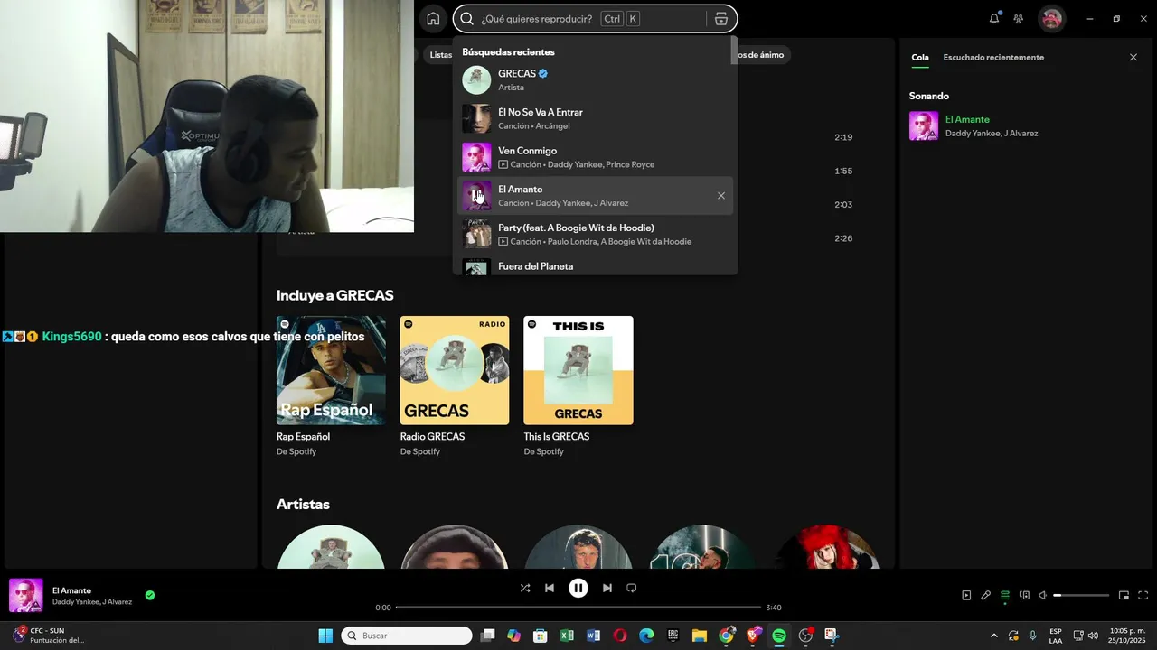Viewport: 1157px width, 650px height.
Task: Switch to the Cola tab
Action: pyautogui.click(x=920, y=57)
